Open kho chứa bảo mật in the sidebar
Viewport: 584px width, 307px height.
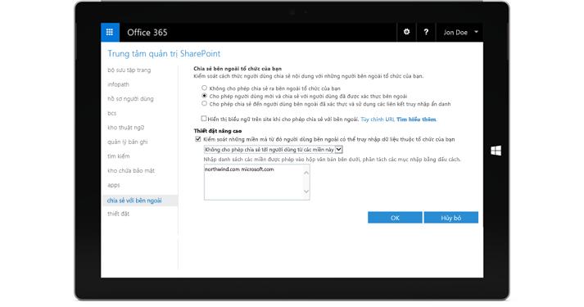pos(131,170)
